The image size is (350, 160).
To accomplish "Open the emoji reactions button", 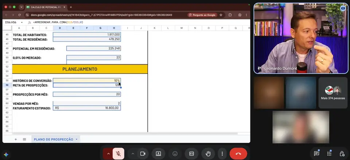I will pos(175,154).
